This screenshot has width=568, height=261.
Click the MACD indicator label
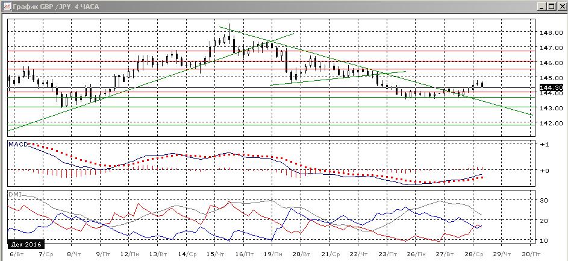[x=17, y=145]
